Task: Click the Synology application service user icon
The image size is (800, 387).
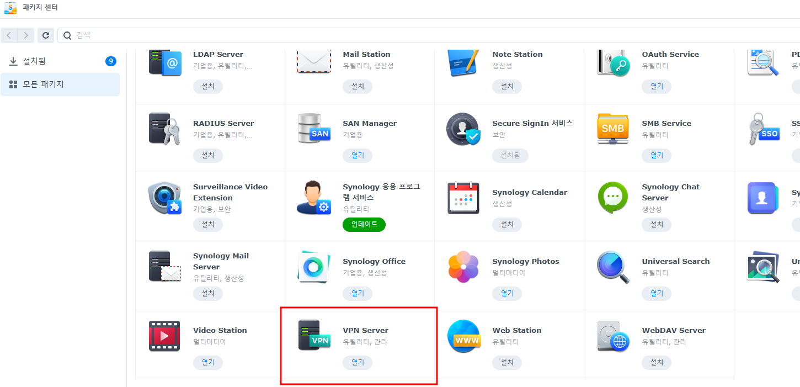Action: coord(314,198)
